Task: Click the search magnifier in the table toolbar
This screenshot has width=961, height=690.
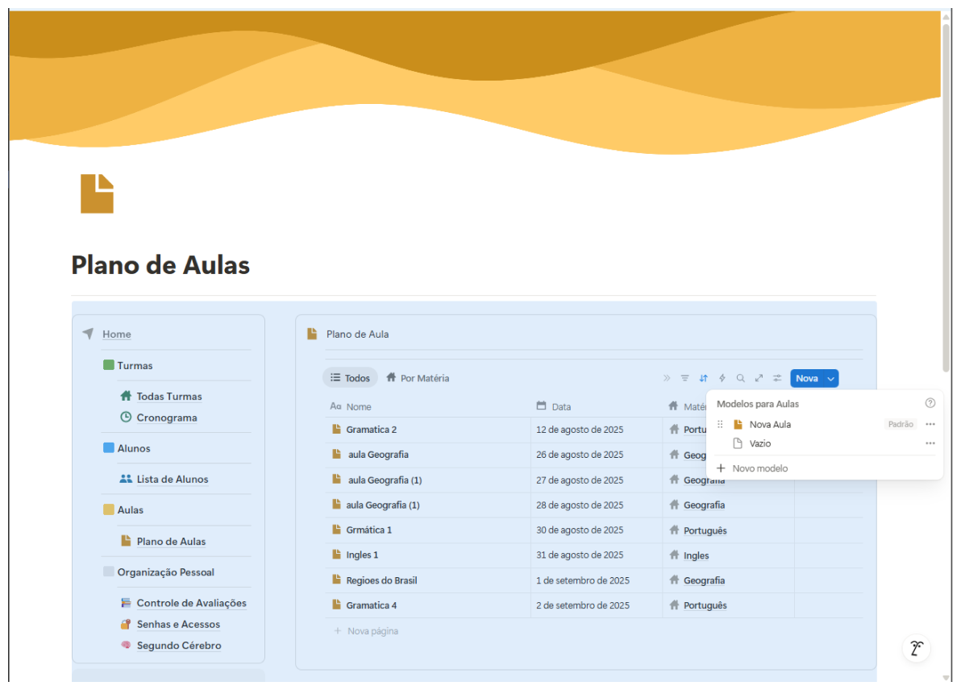Action: tap(740, 378)
